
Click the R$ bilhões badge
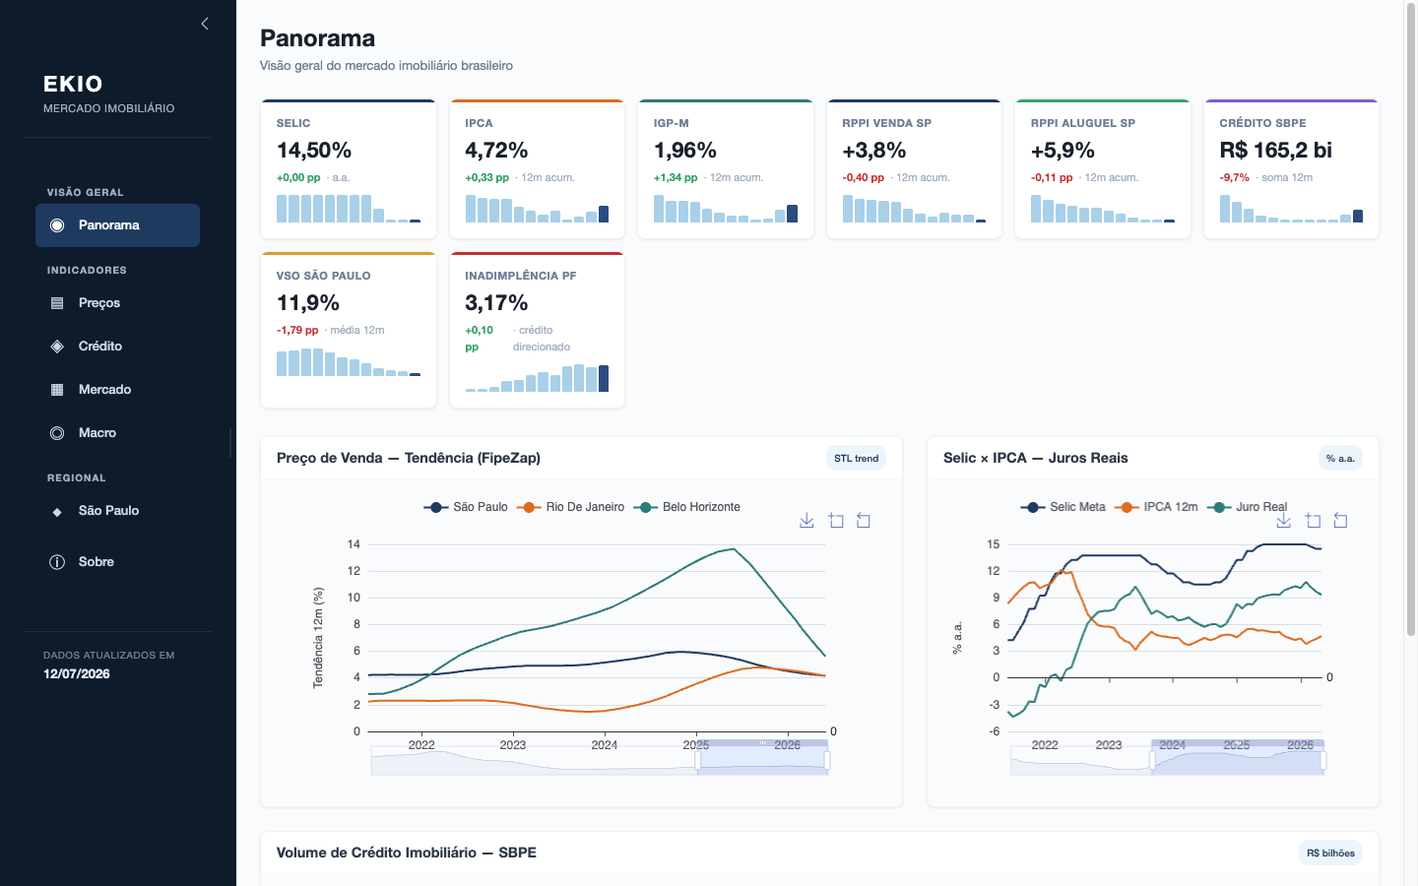tap(1330, 854)
